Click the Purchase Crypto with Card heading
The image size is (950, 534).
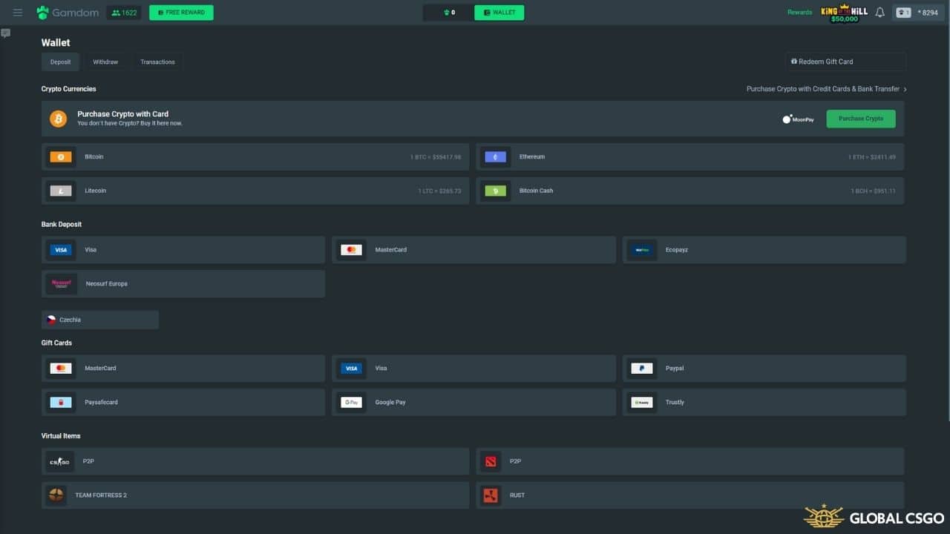click(x=123, y=114)
